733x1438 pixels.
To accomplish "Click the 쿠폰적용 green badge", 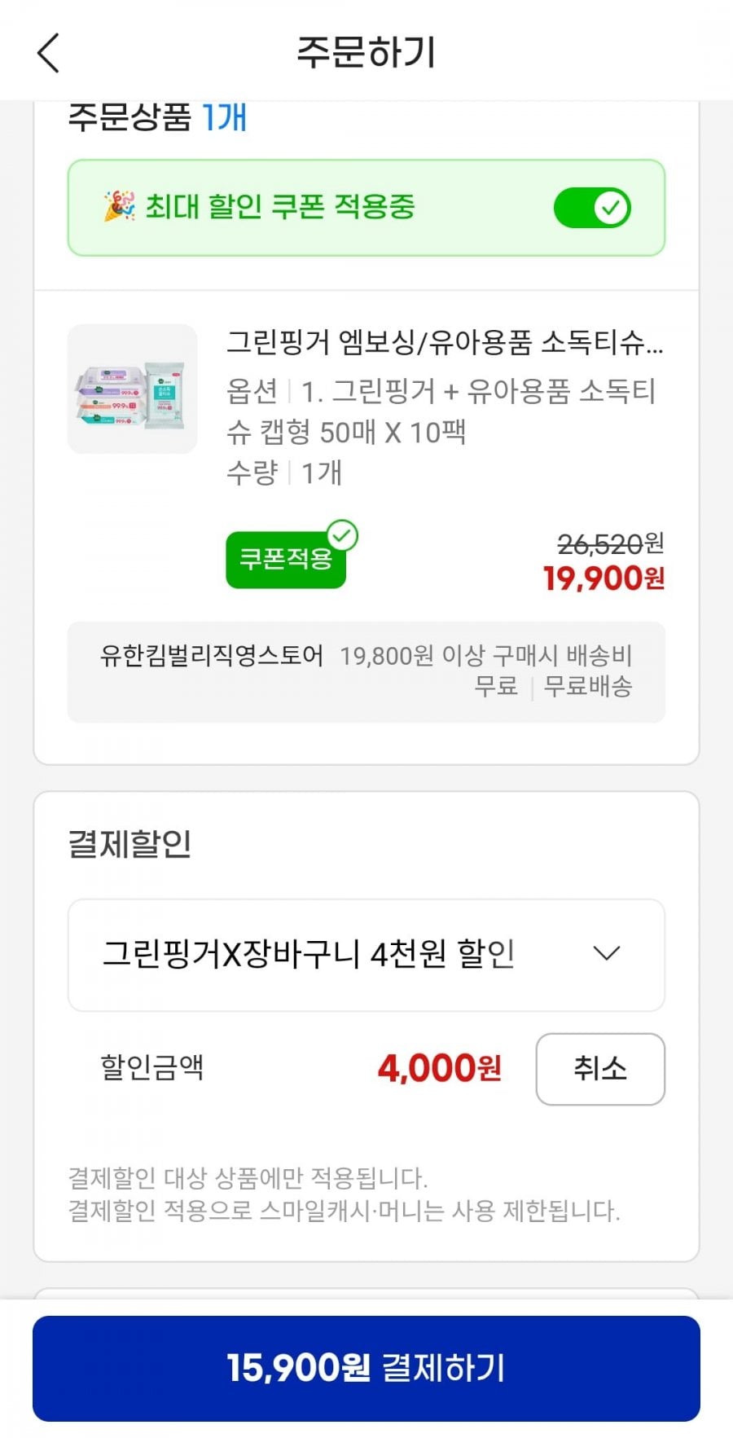I will 285,559.
